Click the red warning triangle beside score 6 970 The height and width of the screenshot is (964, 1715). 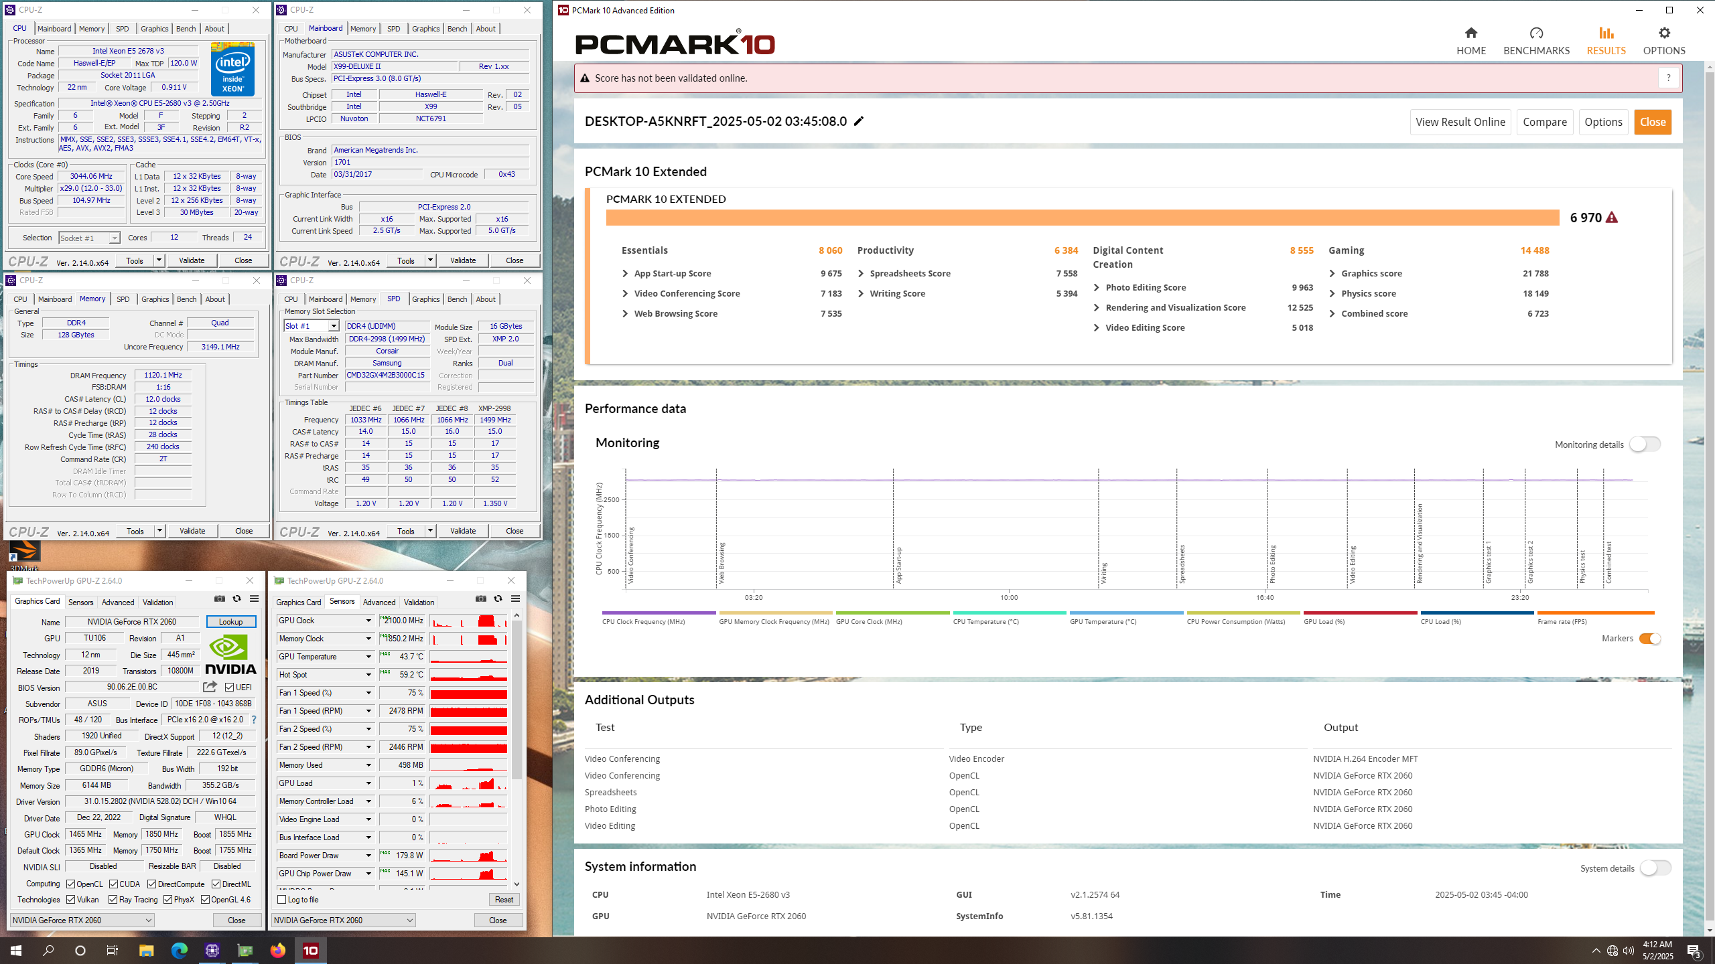[1612, 218]
